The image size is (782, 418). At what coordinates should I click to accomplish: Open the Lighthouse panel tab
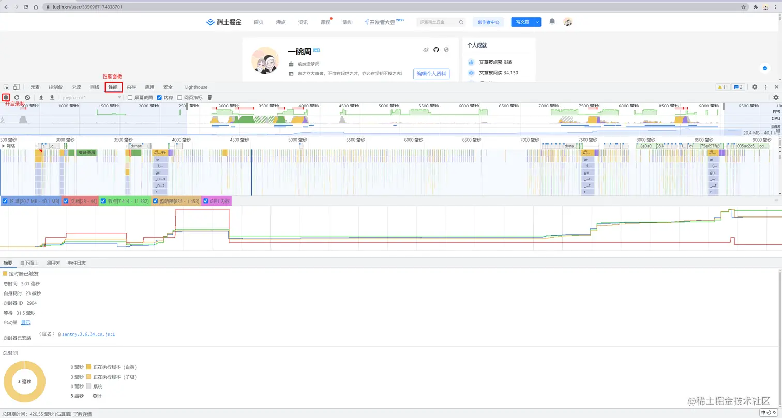[197, 87]
